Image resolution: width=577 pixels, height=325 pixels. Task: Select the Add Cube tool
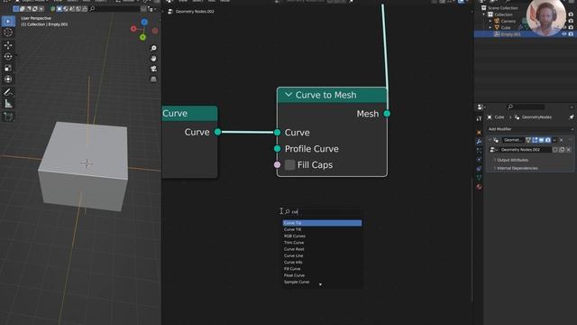pyautogui.click(x=8, y=116)
